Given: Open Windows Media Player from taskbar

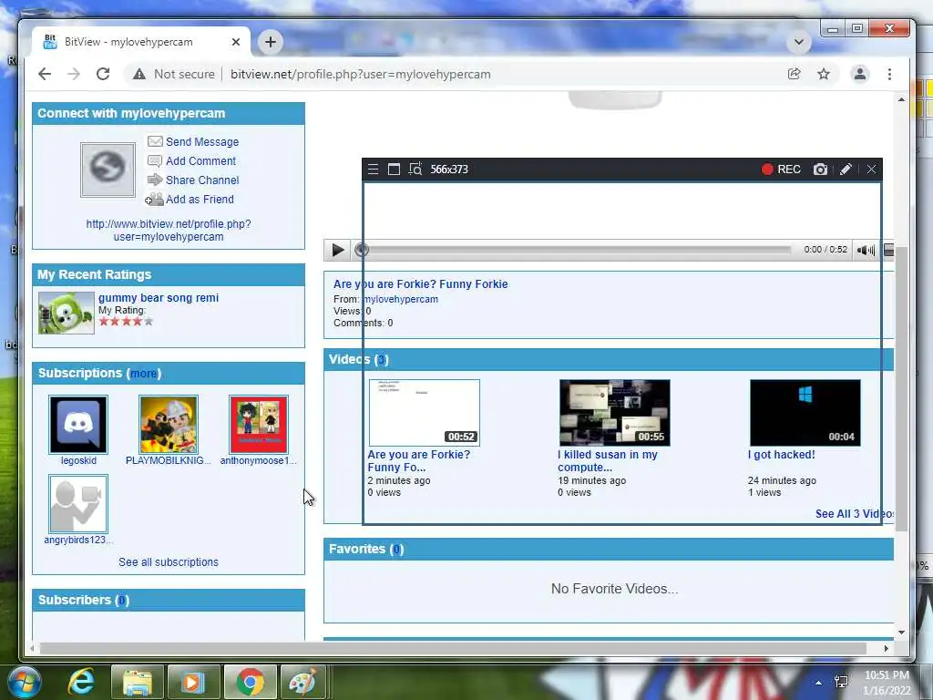Looking at the screenshot, I should pos(193,682).
